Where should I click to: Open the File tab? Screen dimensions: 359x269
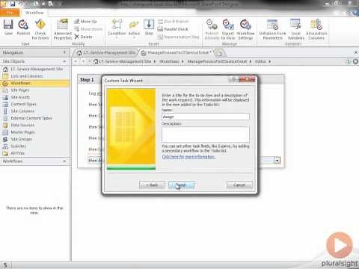point(10,13)
